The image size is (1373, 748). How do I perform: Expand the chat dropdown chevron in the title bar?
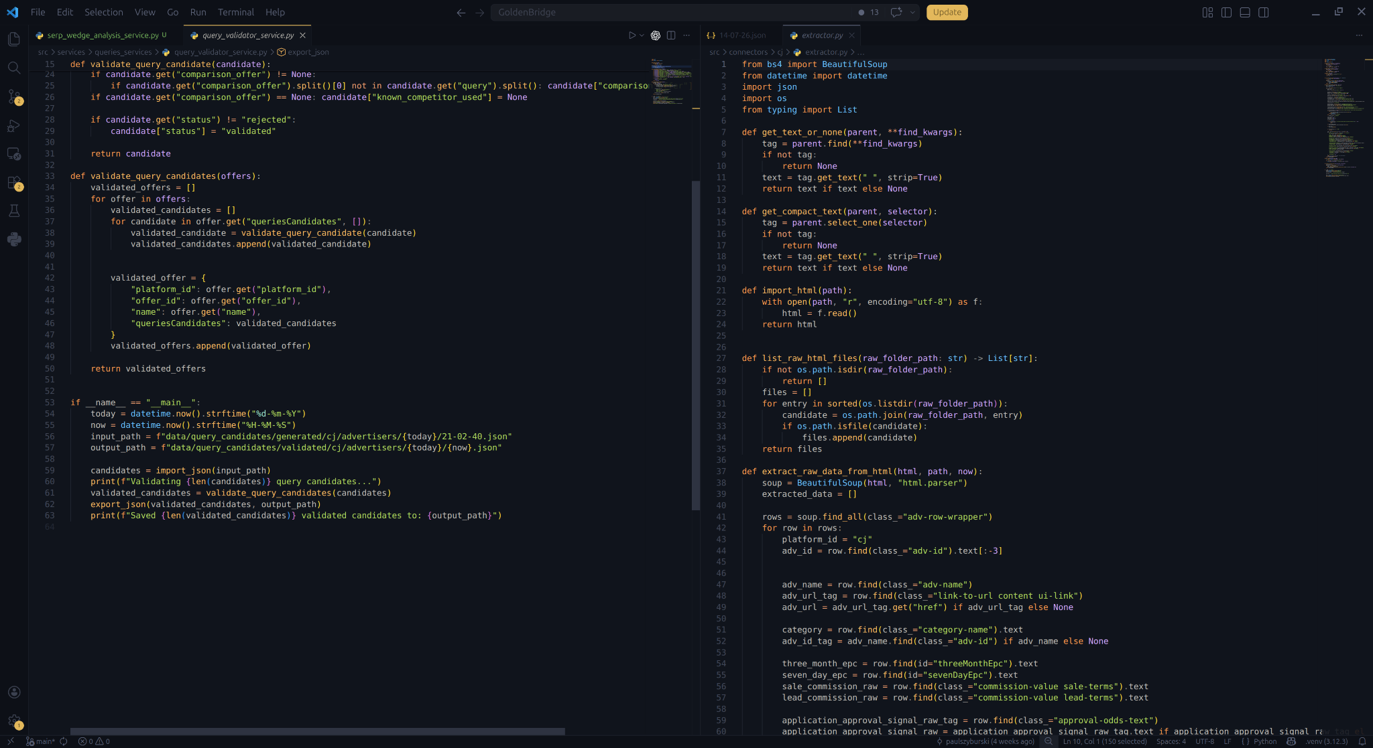pyautogui.click(x=912, y=12)
